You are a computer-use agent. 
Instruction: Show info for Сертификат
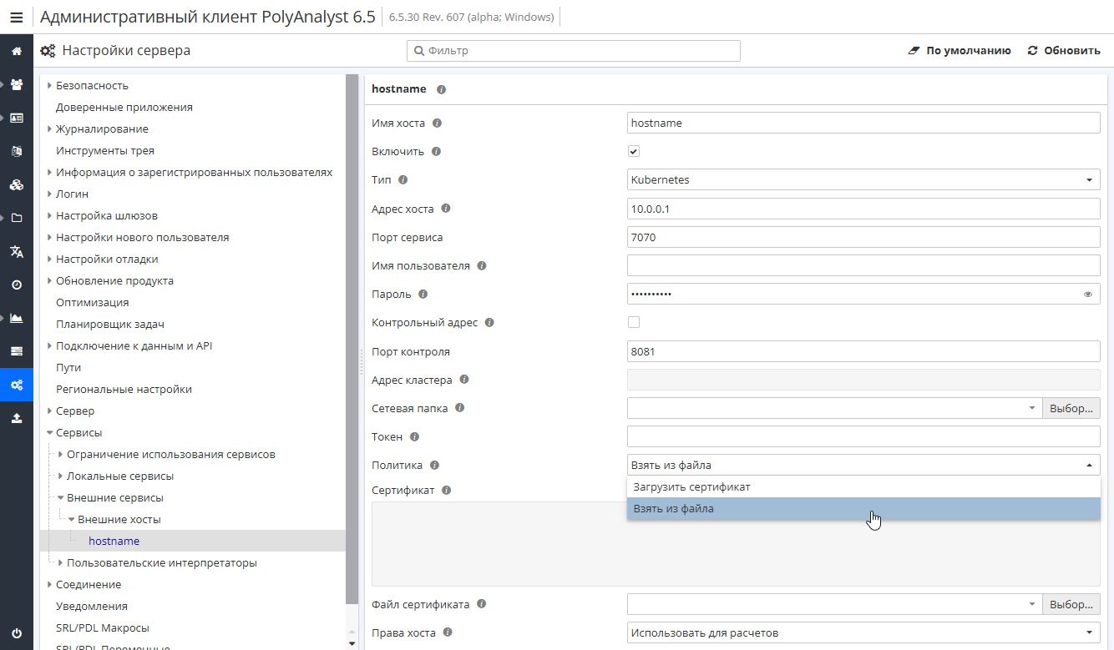(446, 491)
